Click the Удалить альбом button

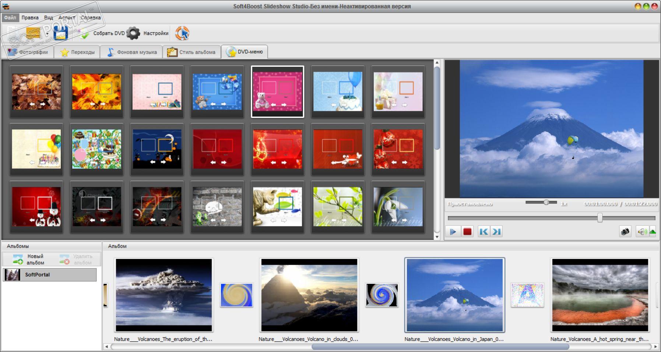76,259
